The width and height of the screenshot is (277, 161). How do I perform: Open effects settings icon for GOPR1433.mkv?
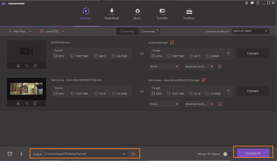(35, 66)
